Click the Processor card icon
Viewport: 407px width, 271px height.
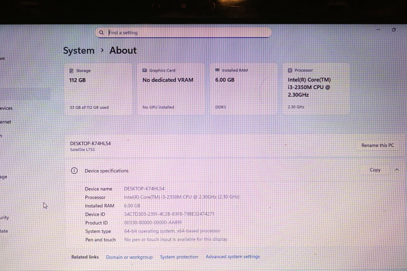pos(290,70)
